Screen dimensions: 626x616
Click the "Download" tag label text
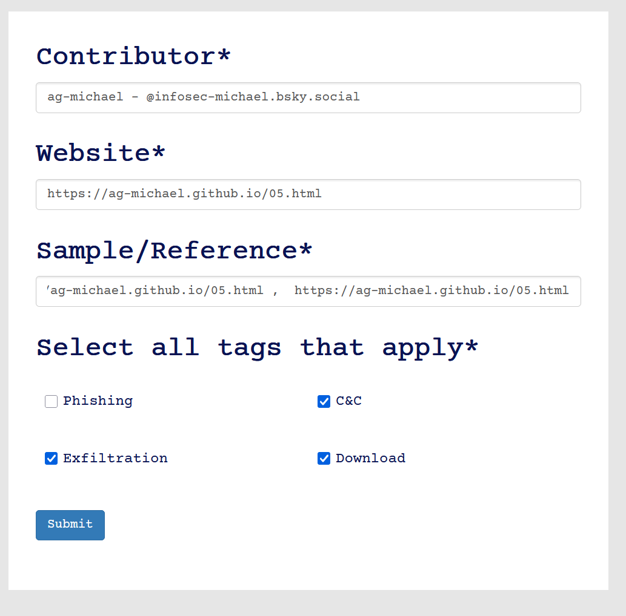(x=370, y=459)
